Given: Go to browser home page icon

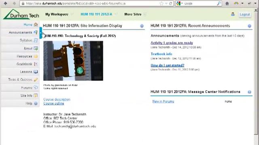Looking at the screenshot, I should point(227,4).
